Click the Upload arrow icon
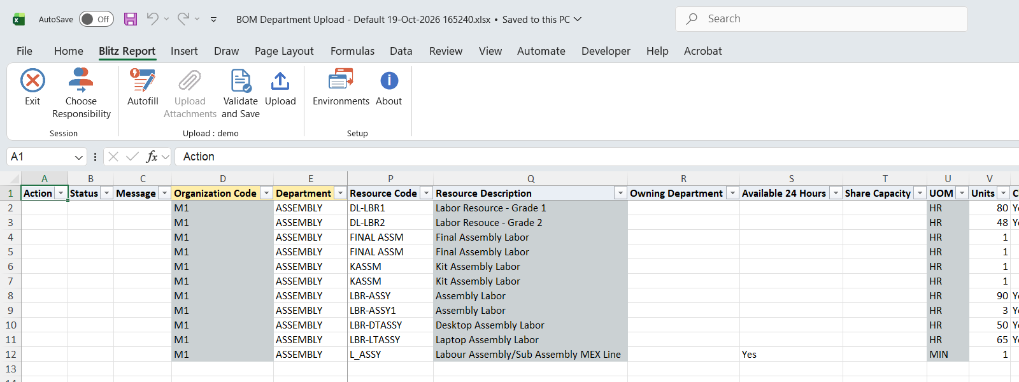Viewport: 1019px width, 382px height. coord(280,81)
